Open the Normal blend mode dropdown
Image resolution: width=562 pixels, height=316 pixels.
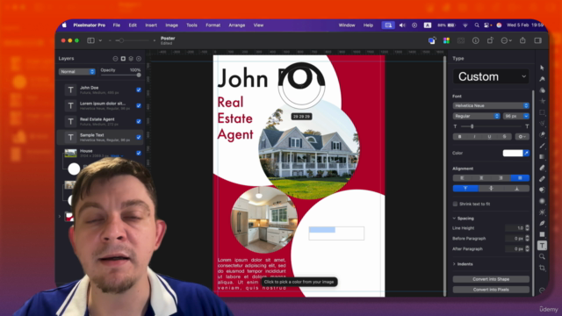point(76,72)
